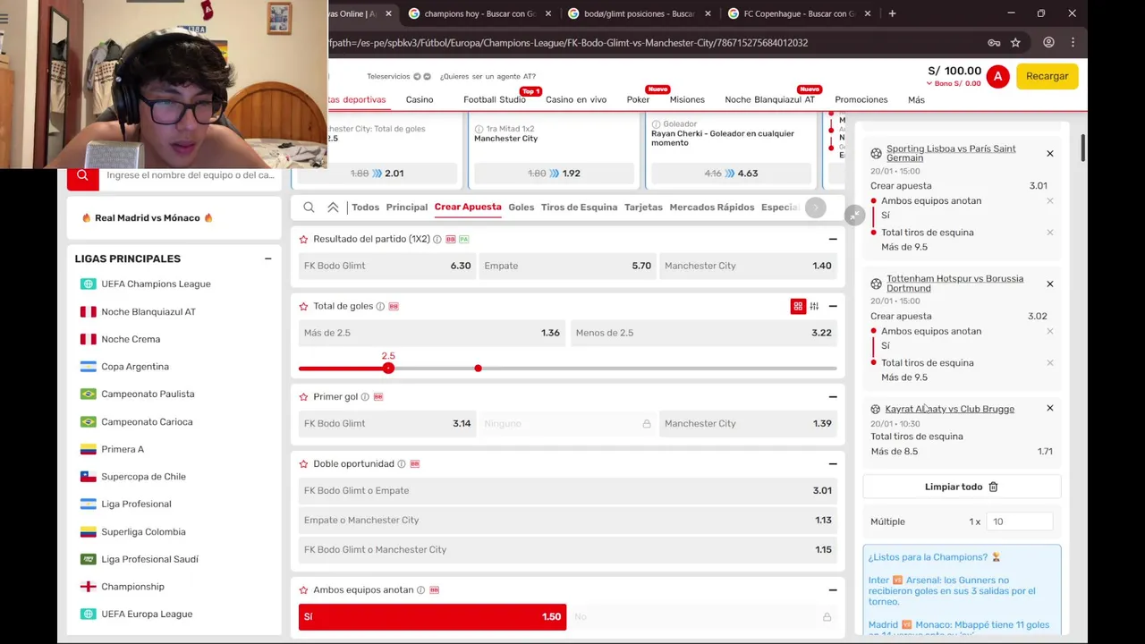Select slider view icon in Total de goles

tap(814, 306)
